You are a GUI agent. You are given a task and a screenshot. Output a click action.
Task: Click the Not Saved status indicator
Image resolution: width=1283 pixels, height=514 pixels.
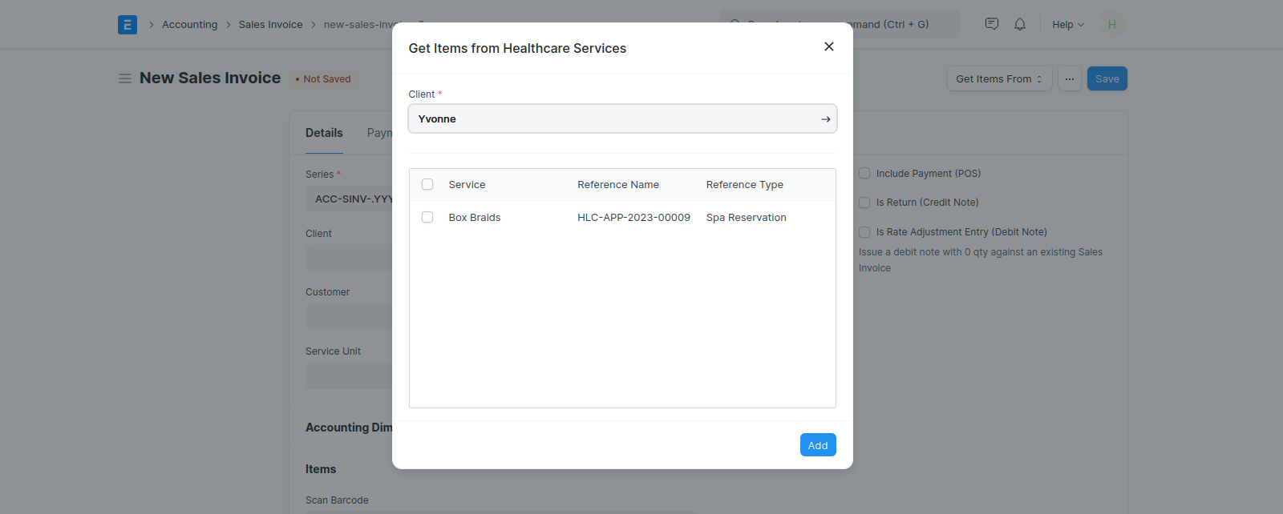(323, 79)
